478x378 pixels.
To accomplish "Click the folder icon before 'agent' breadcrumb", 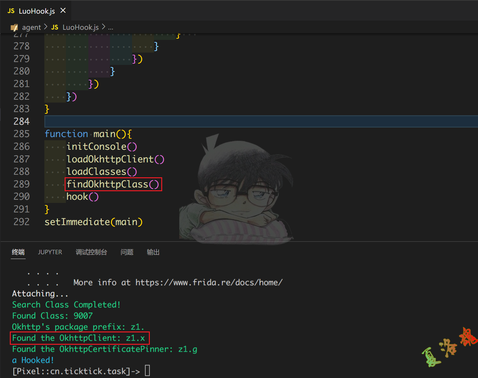I will click(14, 27).
